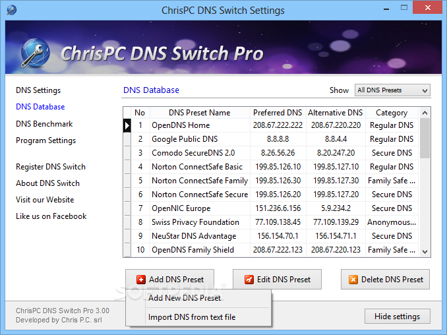This screenshot has height=335, width=447.
Task: Click the 199.85.126.10 address cell
Action: [x=278, y=167]
